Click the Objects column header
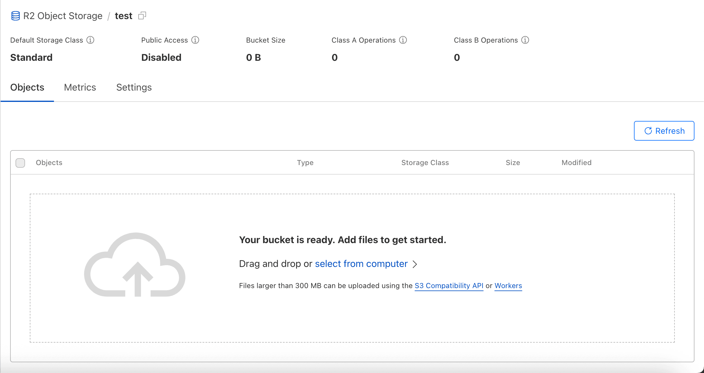Image resolution: width=704 pixels, height=373 pixels. click(49, 163)
